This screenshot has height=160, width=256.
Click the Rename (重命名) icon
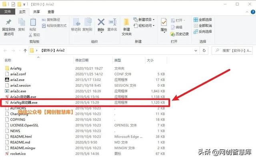click(112, 22)
